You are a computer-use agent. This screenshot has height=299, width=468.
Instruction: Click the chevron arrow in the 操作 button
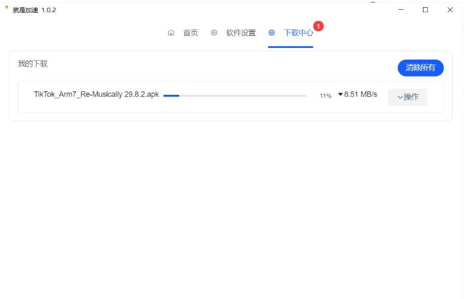point(400,97)
